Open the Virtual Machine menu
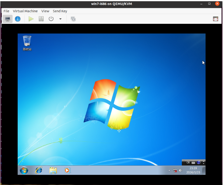 pyautogui.click(x=25, y=11)
